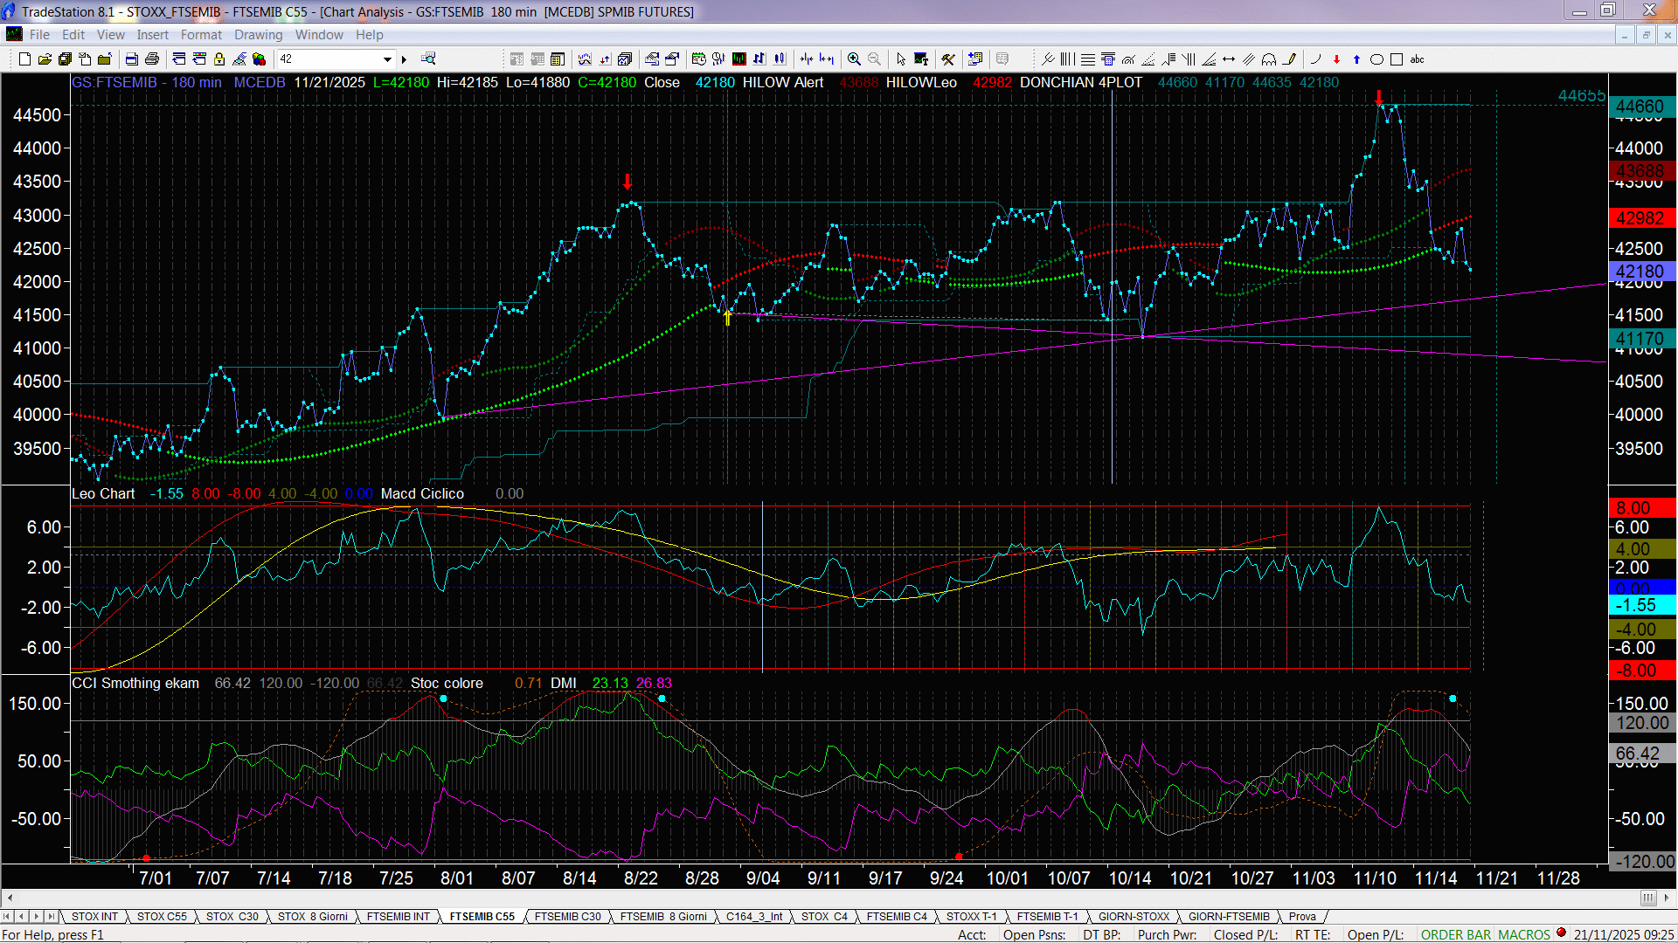Select the pointer cursor tool
Screen dimensions: 1678x943
[901, 59]
